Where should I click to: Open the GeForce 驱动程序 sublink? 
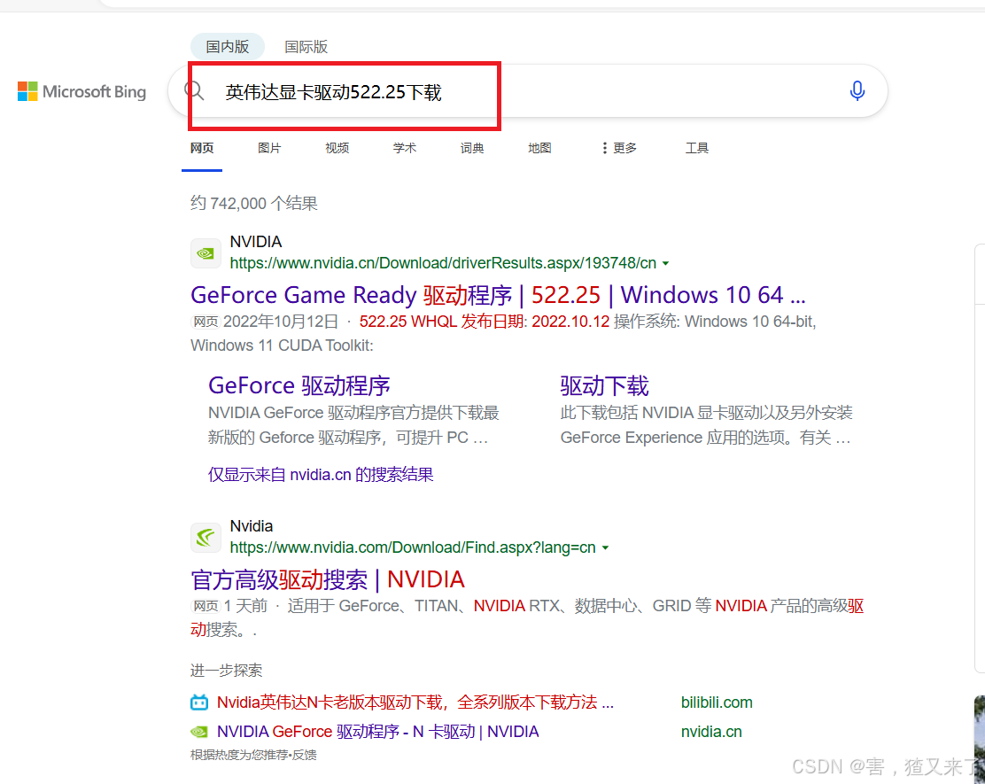point(299,385)
